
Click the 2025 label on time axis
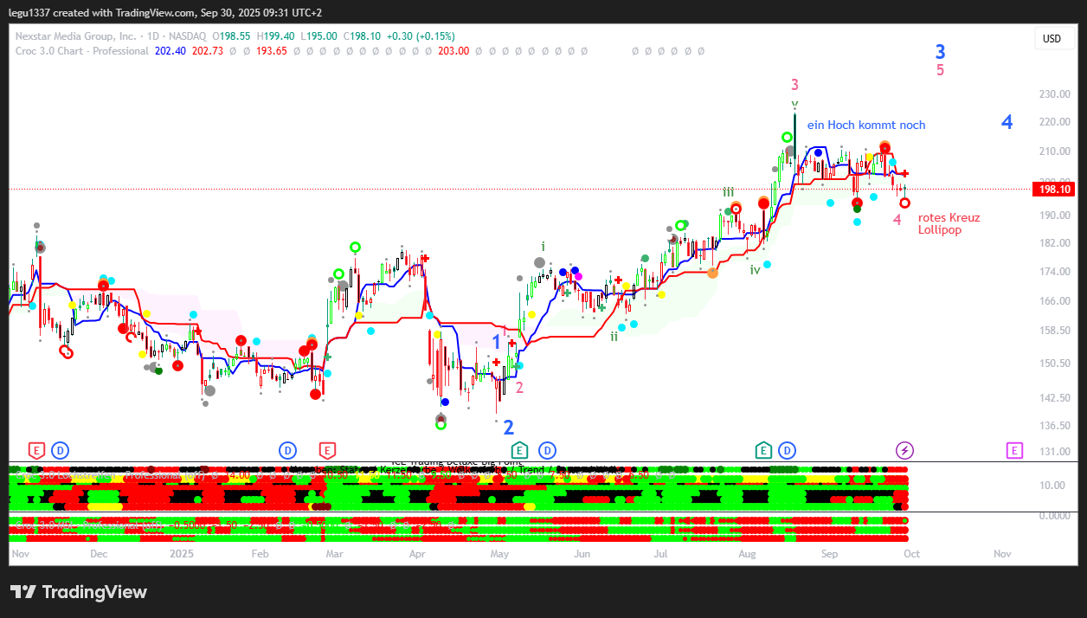182,553
